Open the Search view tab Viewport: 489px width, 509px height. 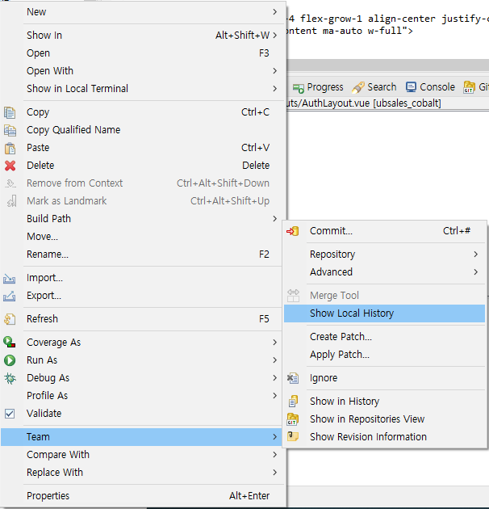375,87
